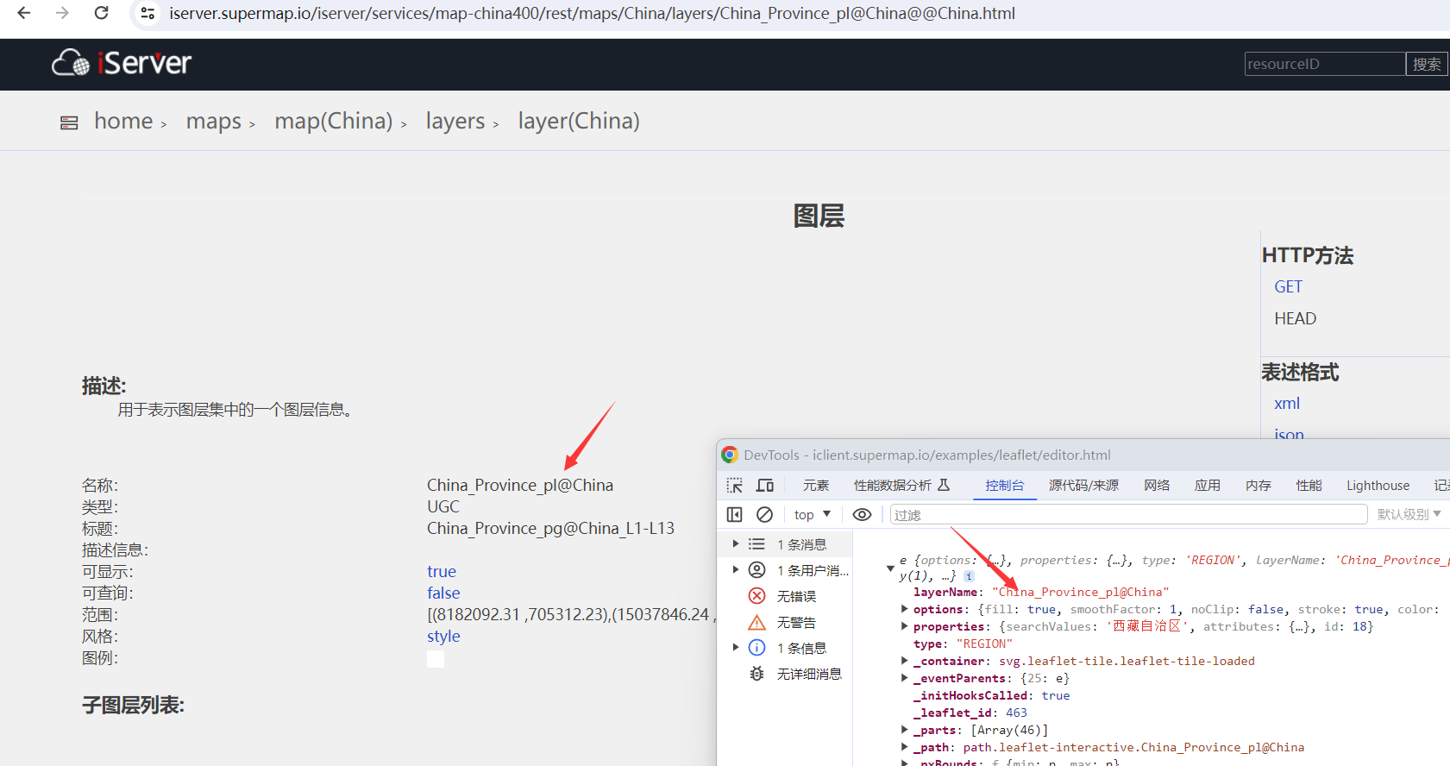Switch to the 应用 tab
Image resolution: width=1450 pixels, height=766 pixels.
pos(1208,486)
